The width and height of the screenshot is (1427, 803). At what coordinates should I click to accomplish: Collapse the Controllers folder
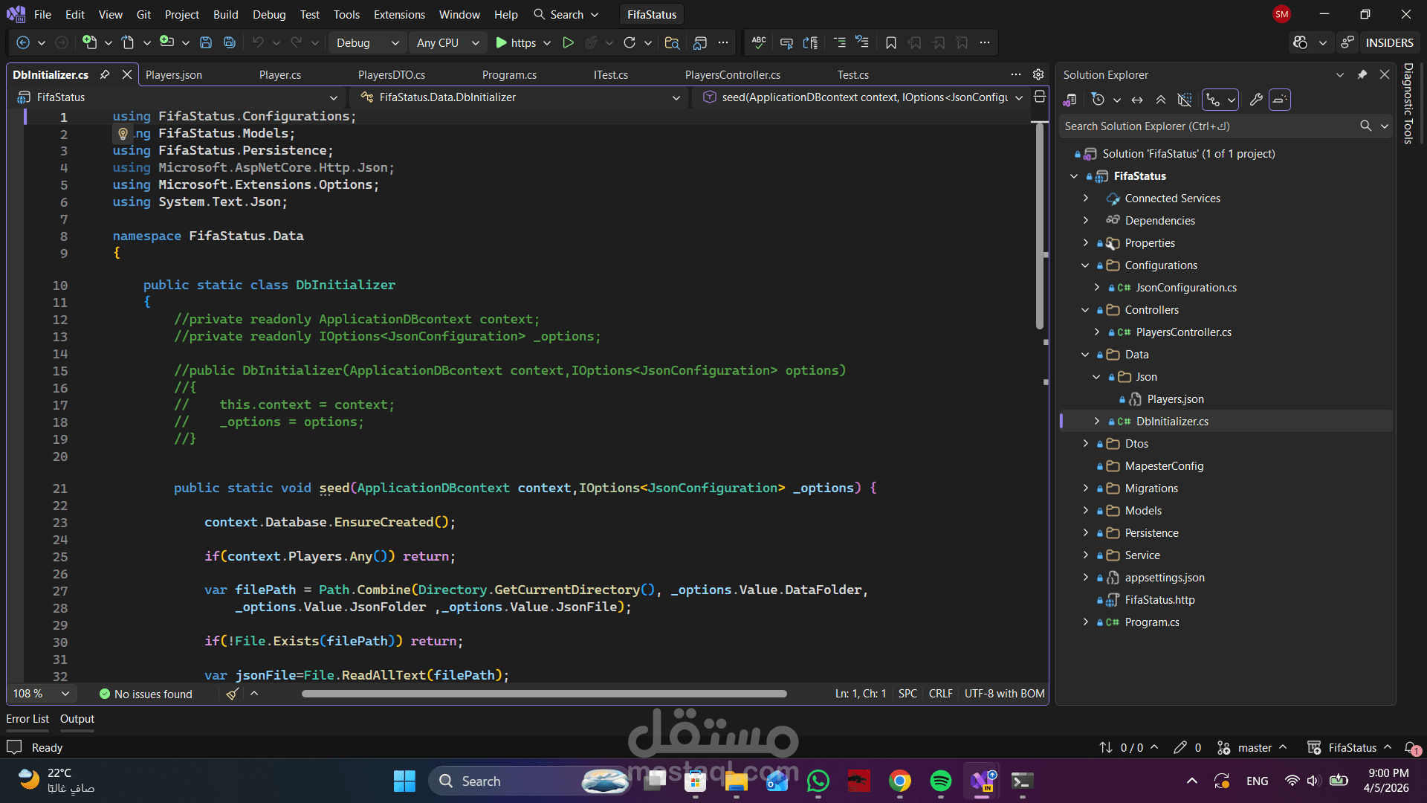pyautogui.click(x=1086, y=310)
